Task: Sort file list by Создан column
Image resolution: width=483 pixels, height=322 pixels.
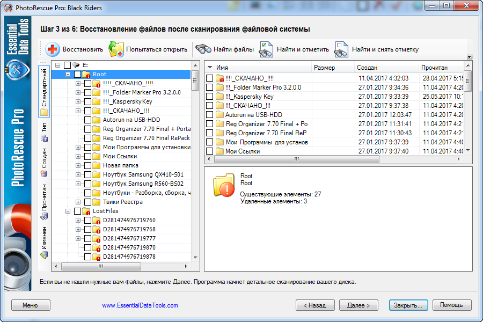Action: [386, 68]
